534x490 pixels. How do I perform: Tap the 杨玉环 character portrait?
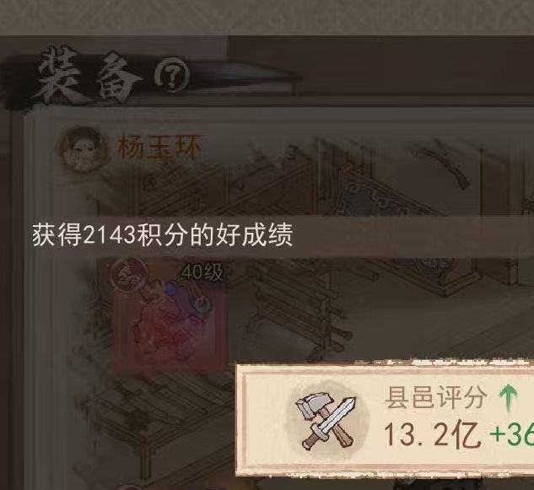(82, 148)
